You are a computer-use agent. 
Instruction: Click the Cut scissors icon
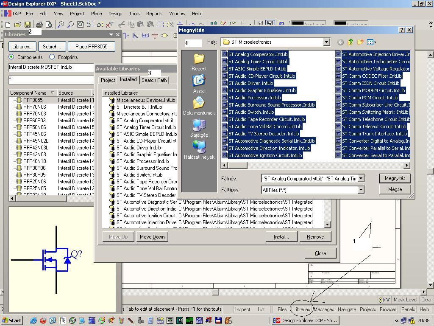click(x=121, y=25)
